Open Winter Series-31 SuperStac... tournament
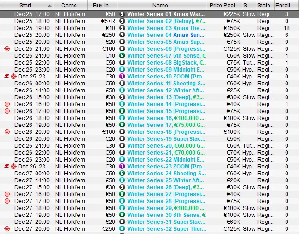 166,222
